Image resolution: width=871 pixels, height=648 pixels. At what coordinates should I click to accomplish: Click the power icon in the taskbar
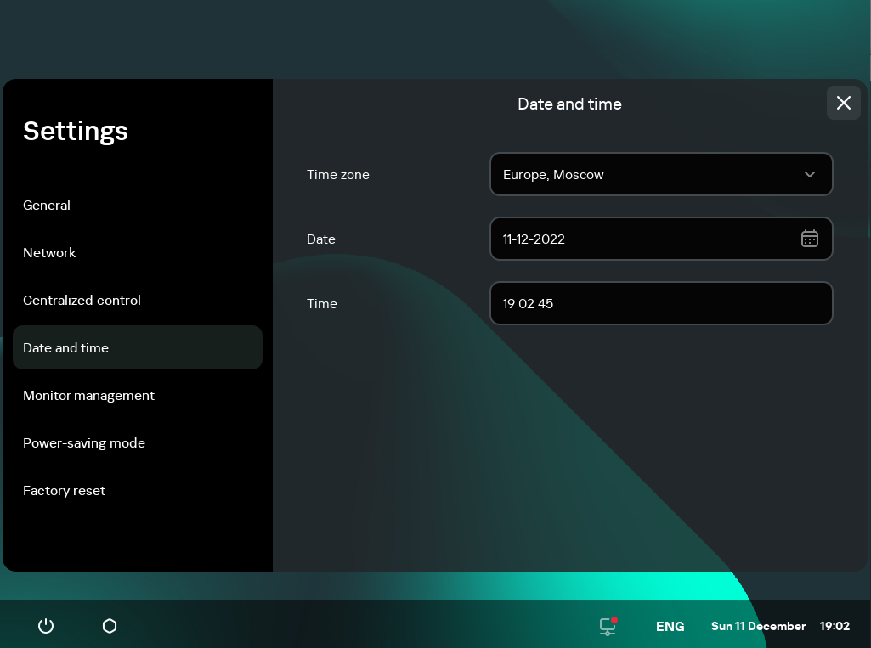pos(45,626)
